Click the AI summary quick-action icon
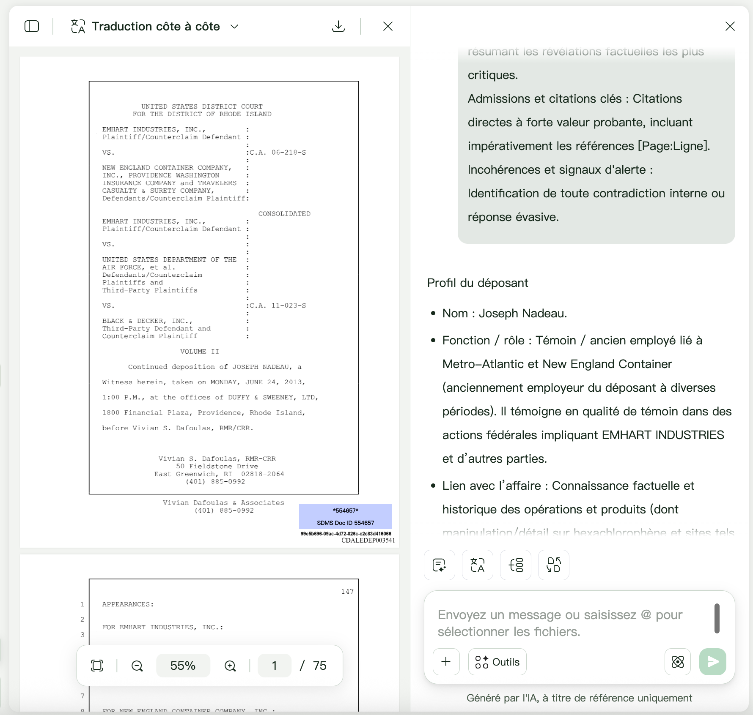Screen dimensions: 753x715 (440, 565)
